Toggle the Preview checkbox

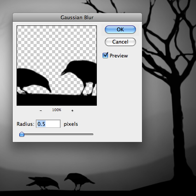(105, 55)
